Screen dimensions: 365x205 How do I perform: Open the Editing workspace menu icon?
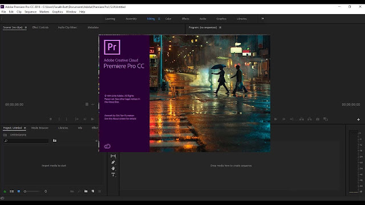click(159, 19)
